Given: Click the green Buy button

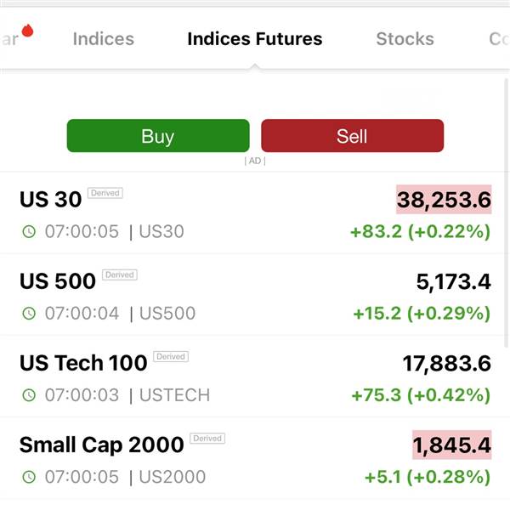Looking at the screenshot, I should tap(158, 136).
